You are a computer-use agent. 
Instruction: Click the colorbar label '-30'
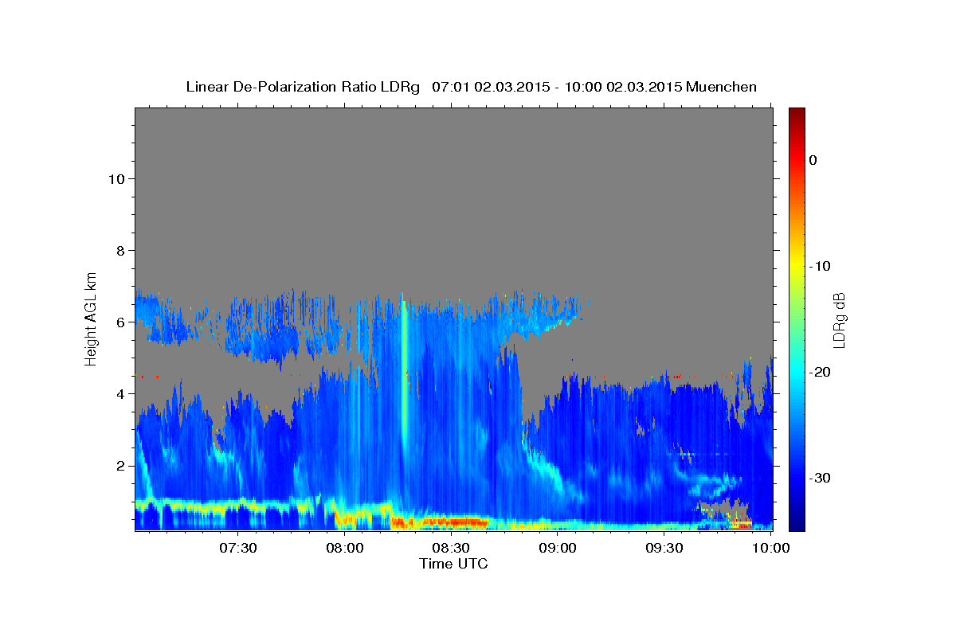820,478
